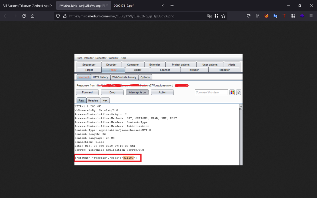317x198 pixels.
Task: Open the Library icon in toolbar
Action: point(258,16)
